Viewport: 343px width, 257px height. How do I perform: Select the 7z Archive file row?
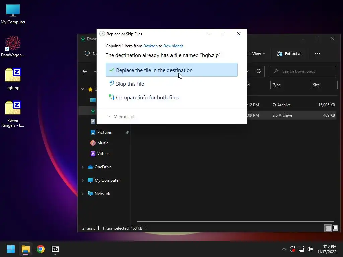(291, 105)
